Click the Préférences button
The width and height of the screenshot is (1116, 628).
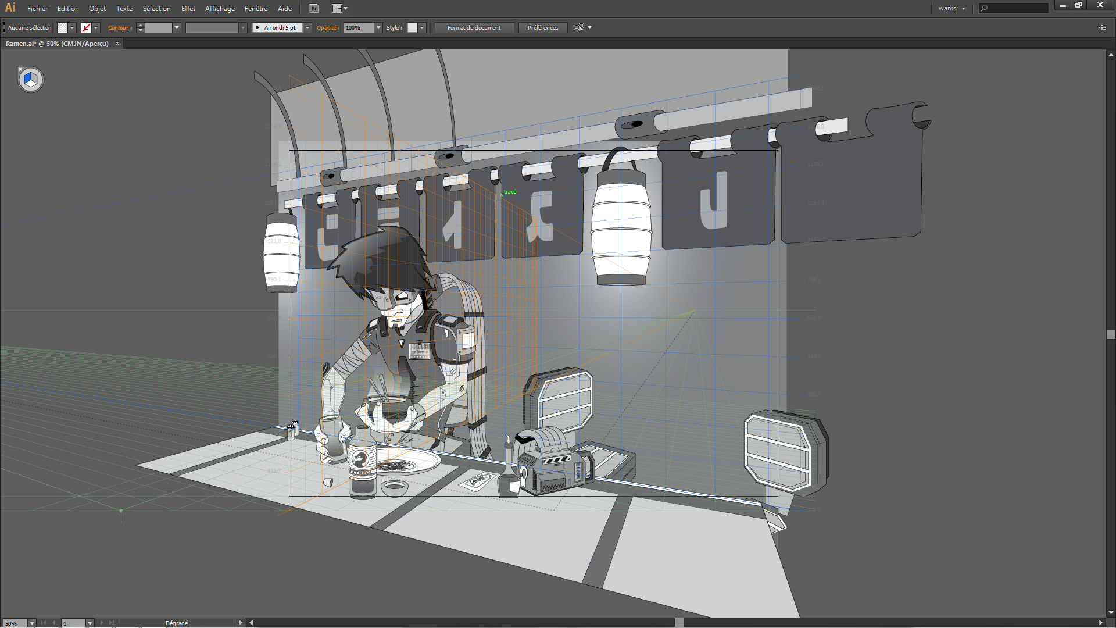[x=542, y=28]
